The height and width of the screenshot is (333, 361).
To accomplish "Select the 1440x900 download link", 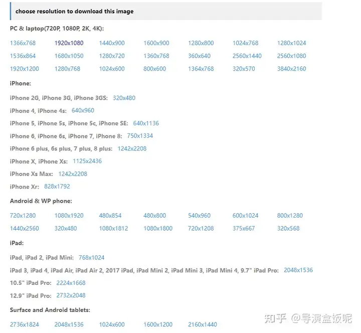I will pyautogui.click(x=112, y=43).
